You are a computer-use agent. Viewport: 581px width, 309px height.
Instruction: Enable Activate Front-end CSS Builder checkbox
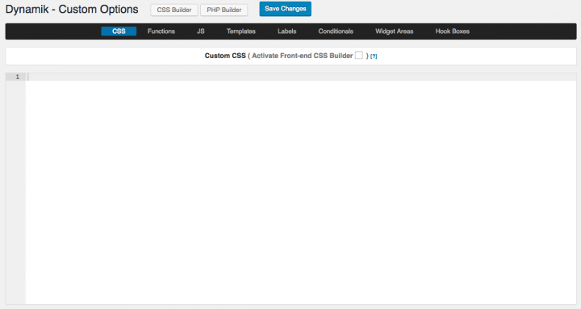point(358,55)
